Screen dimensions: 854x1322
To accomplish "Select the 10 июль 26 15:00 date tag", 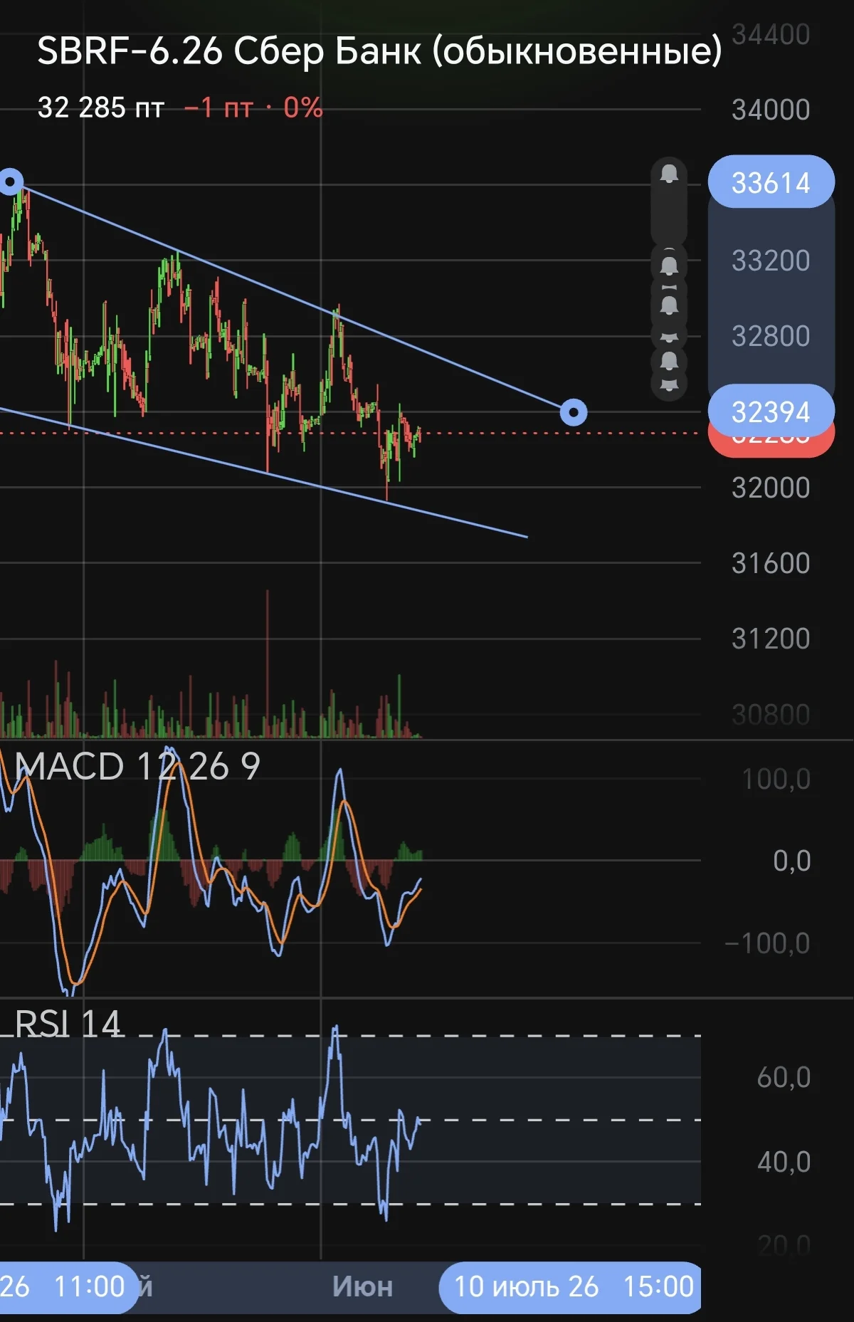I will (x=570, y=1287).
